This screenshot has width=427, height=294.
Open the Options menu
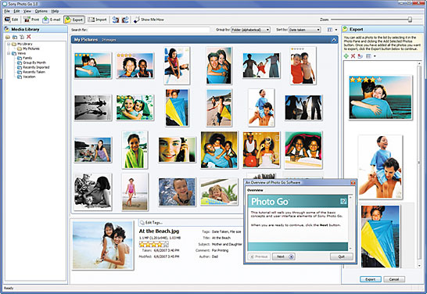click(41, 11)
